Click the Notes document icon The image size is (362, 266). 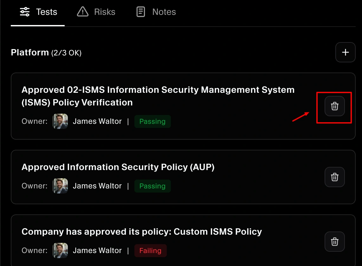(x=140, y=11)
